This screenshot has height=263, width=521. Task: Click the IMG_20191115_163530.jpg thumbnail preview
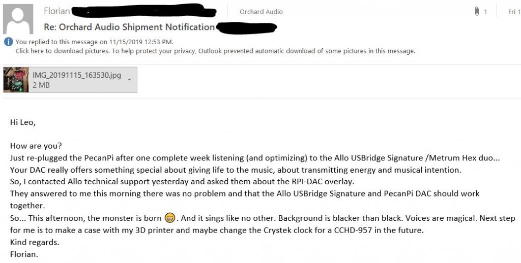tap(16, 80)
